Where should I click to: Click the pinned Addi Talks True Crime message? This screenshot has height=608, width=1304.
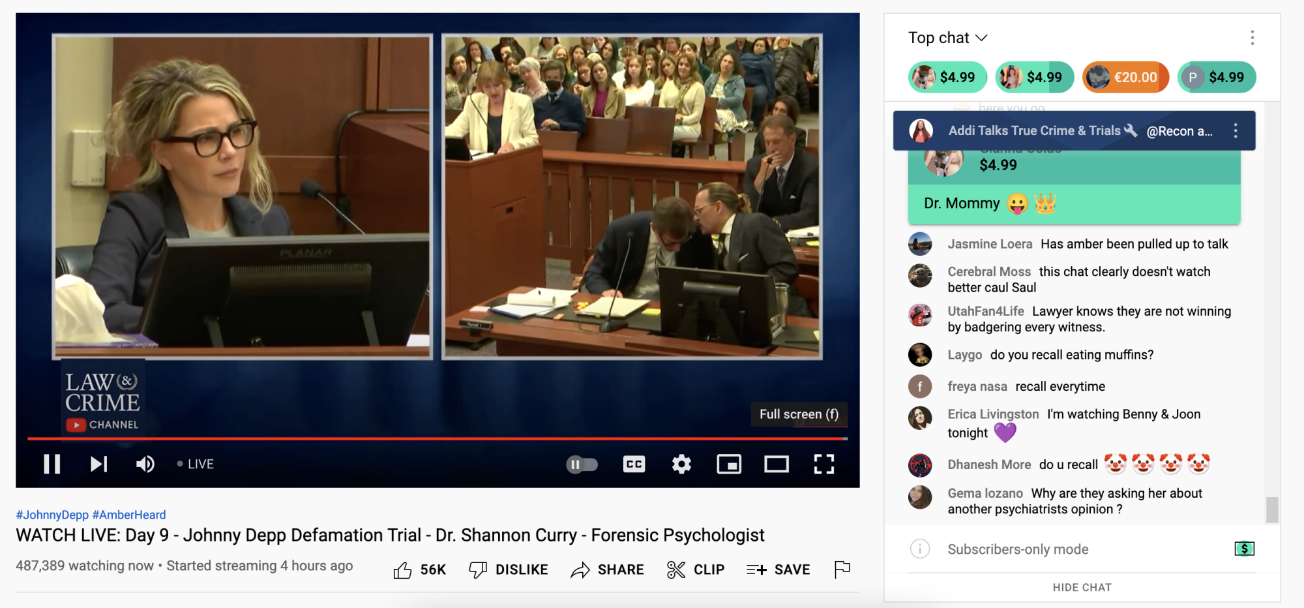tap(1074, 131)
